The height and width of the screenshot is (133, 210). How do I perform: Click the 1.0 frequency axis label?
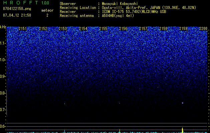(3, 60)
